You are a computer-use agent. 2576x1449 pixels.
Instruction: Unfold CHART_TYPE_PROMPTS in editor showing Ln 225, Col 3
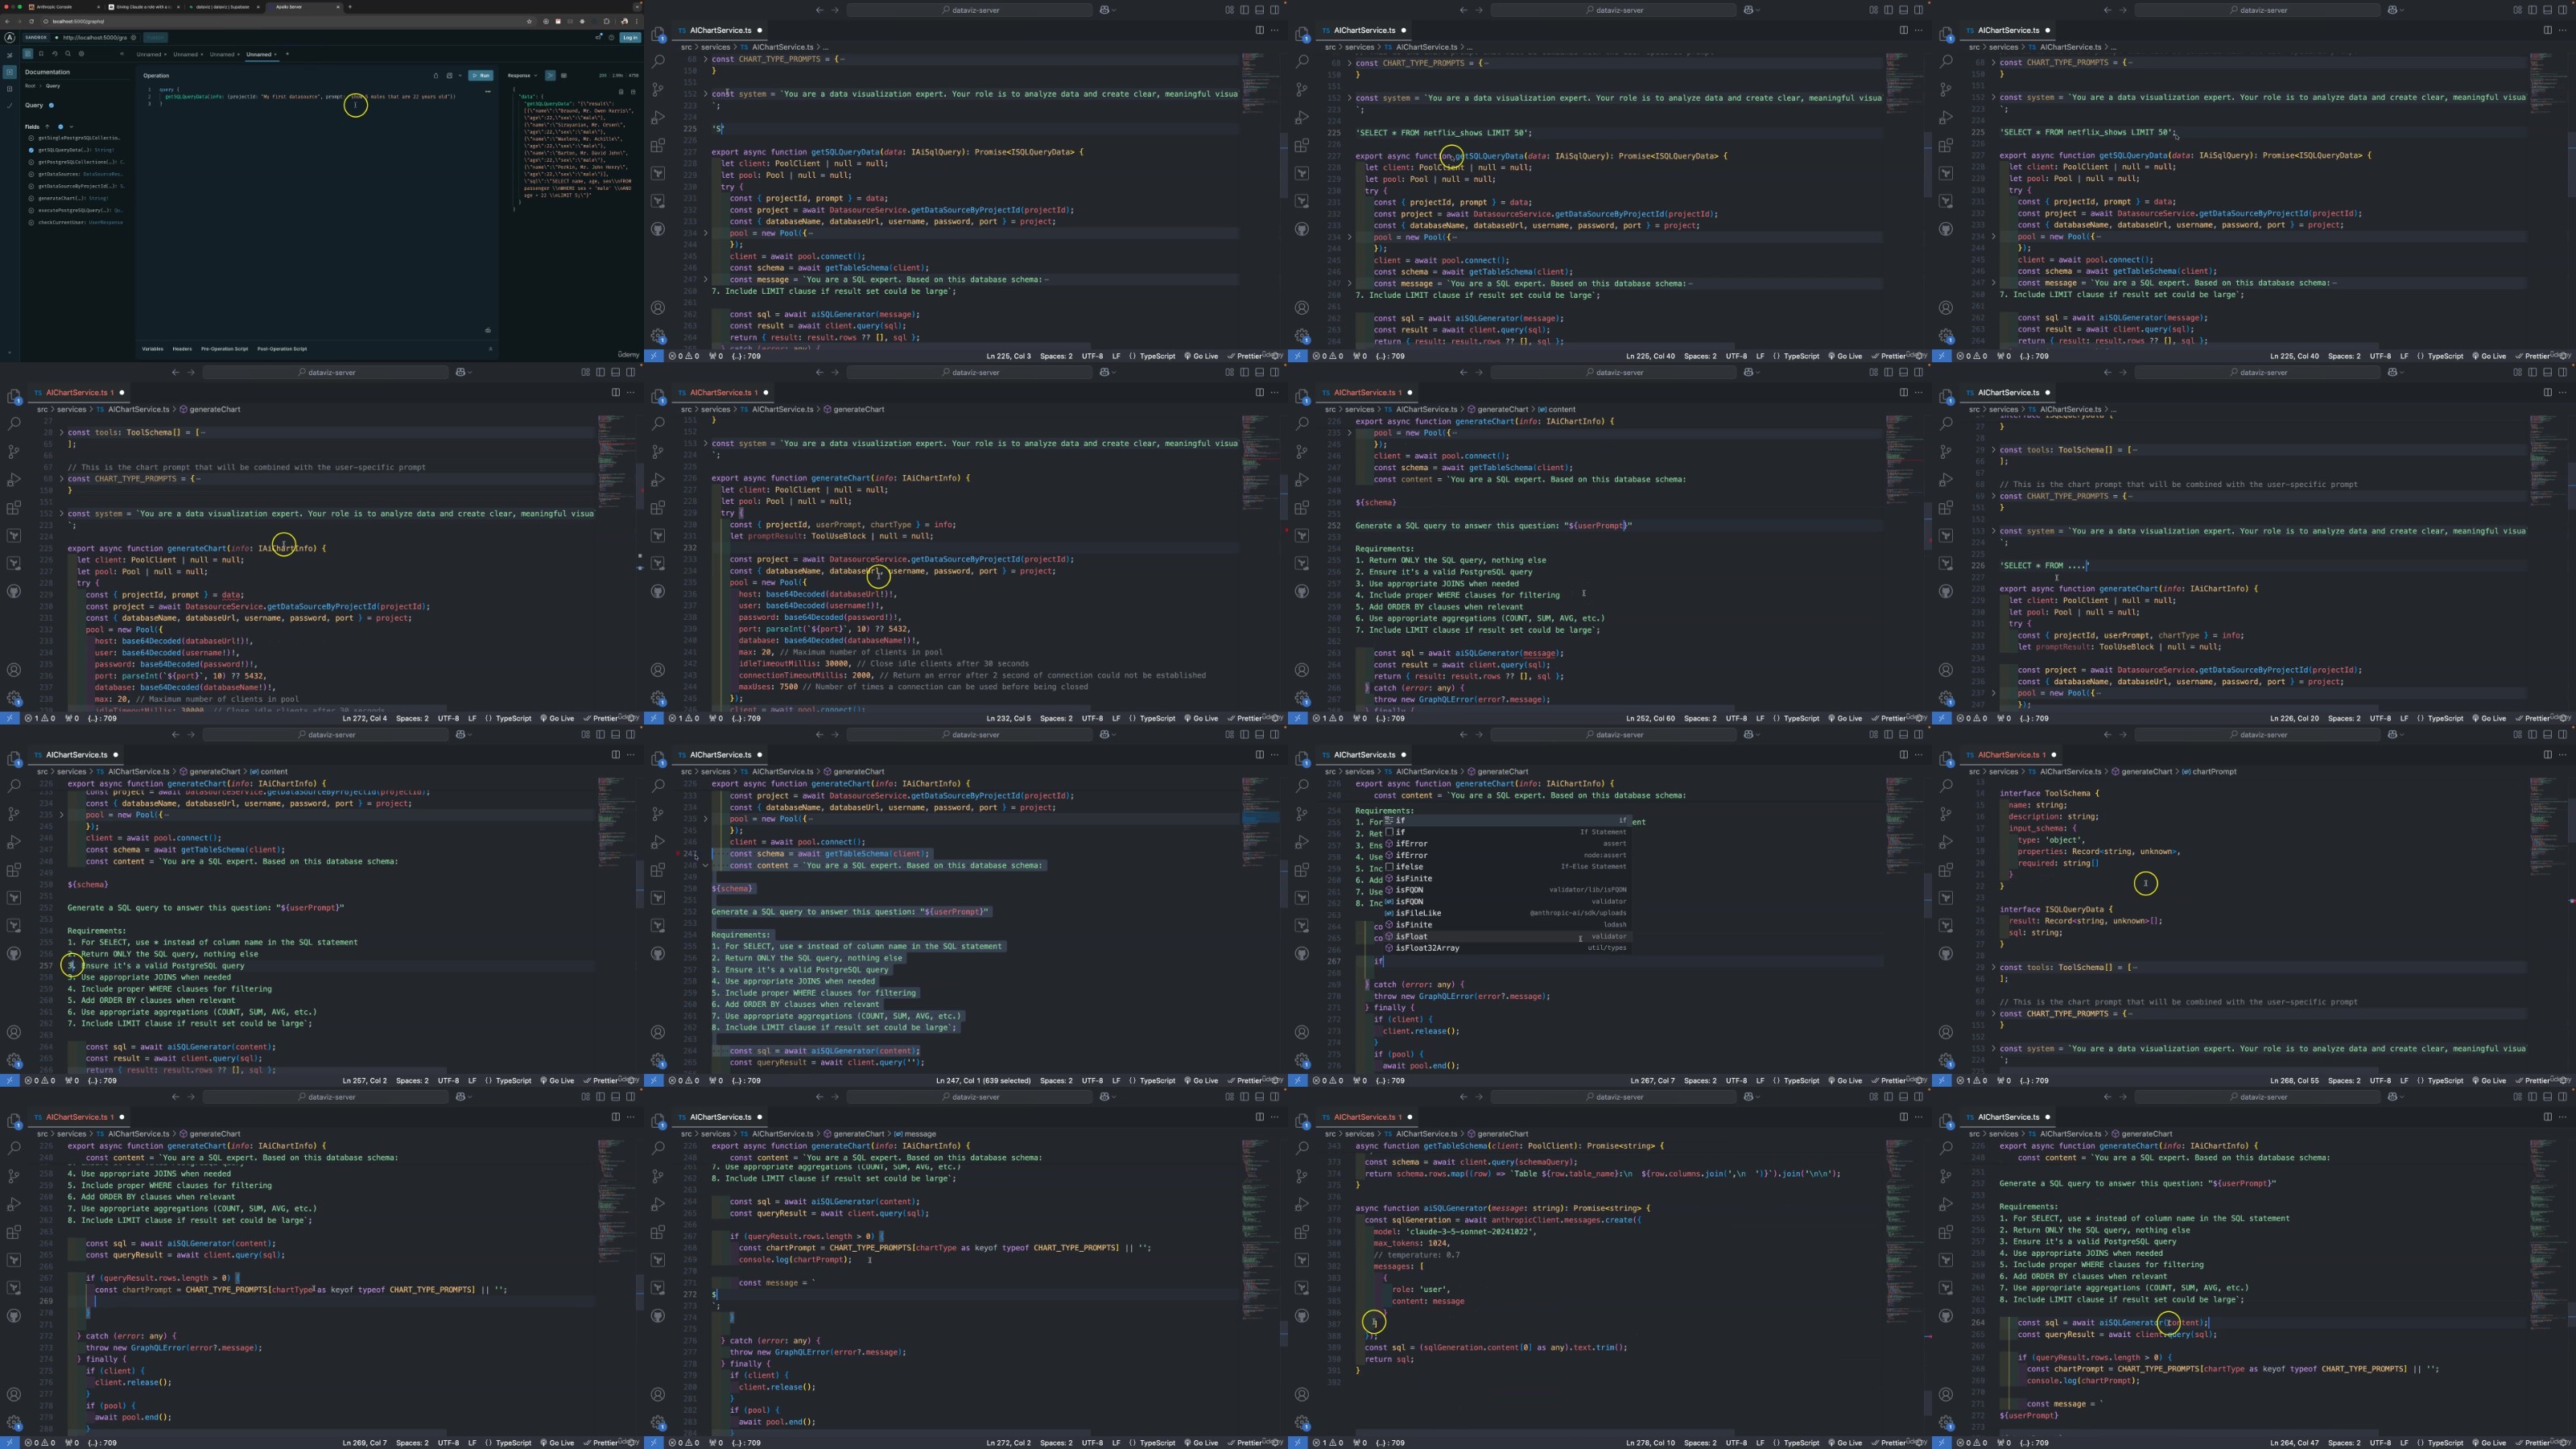[x=706, y=59]
